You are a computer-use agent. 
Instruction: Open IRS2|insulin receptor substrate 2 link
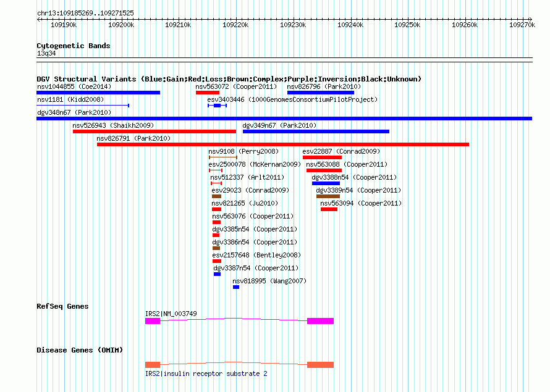pyautogui.click(x=206, y=373)
